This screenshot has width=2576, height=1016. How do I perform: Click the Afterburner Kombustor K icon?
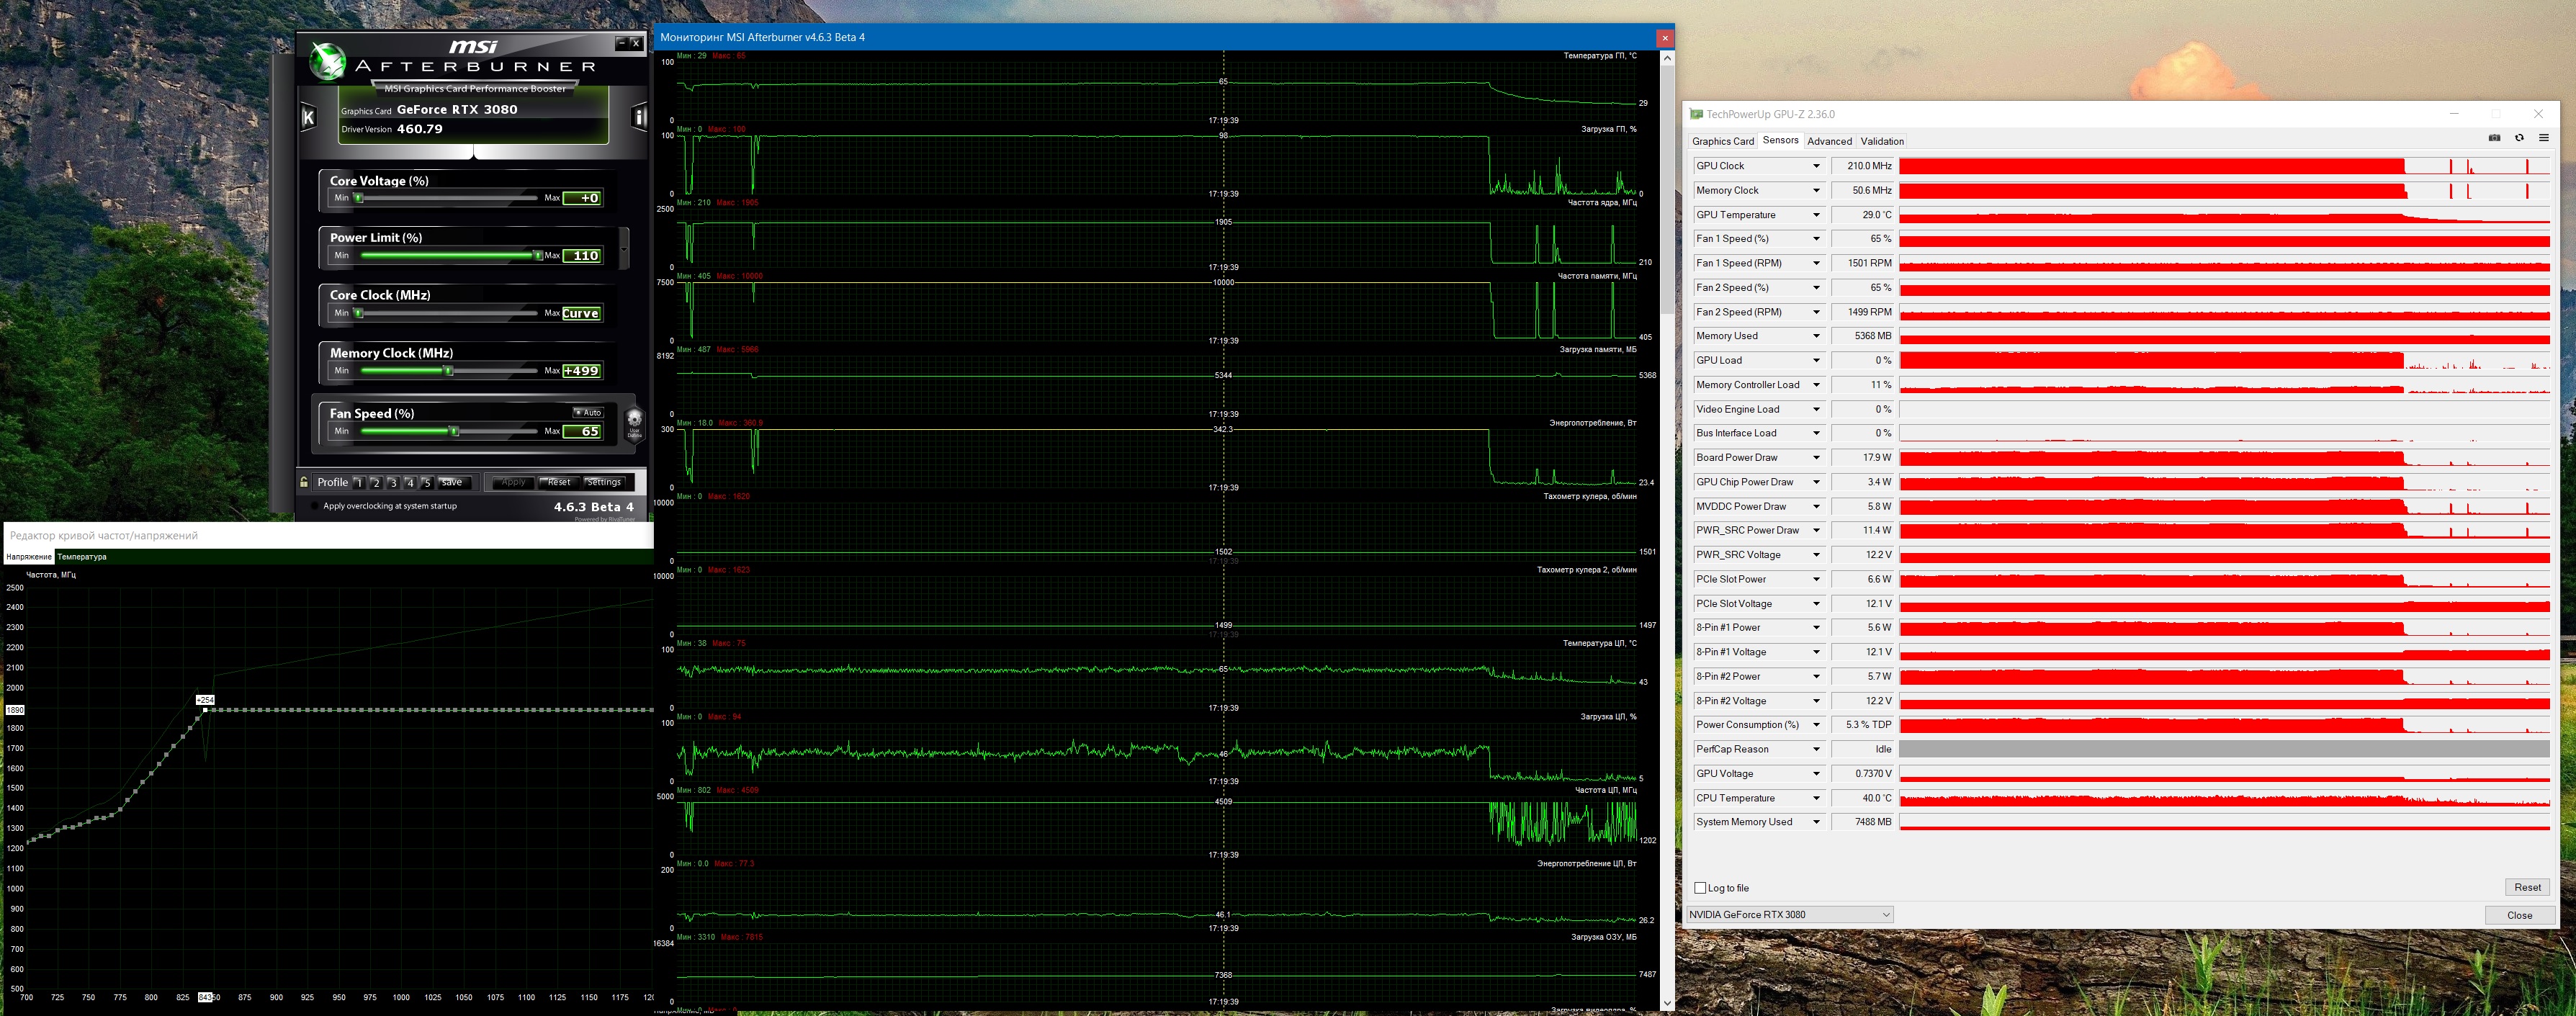coord(308,117)
